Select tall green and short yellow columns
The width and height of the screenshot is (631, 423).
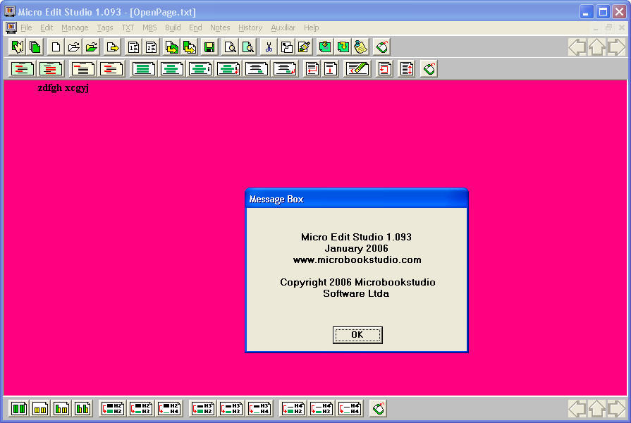click(61, 408)
